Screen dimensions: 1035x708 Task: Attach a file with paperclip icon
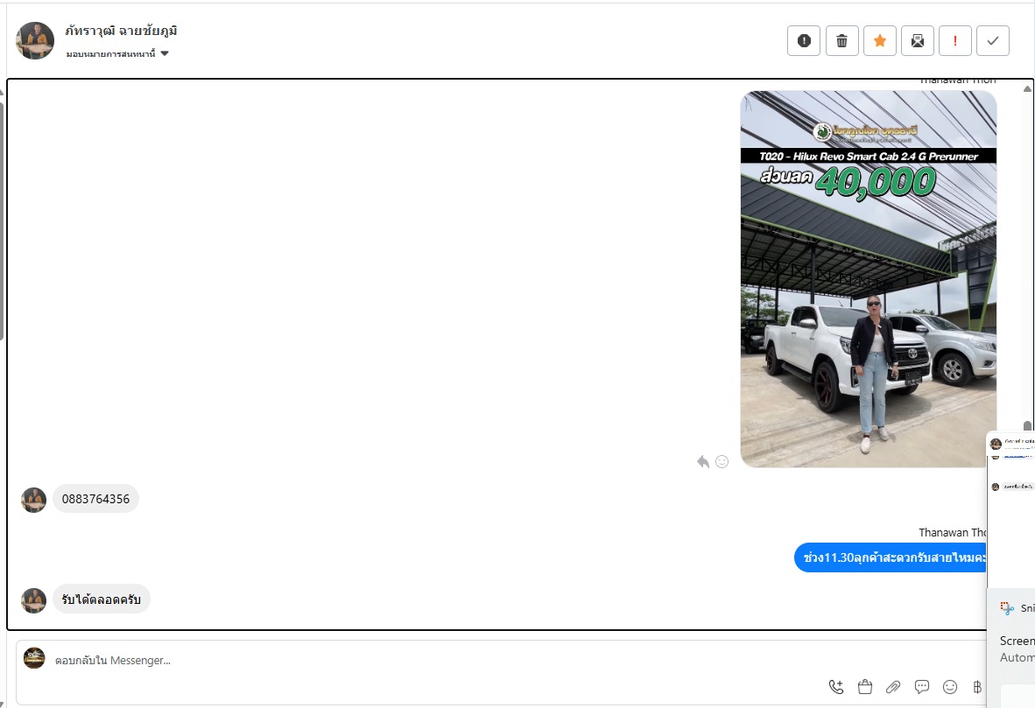(x=893, y=687)
